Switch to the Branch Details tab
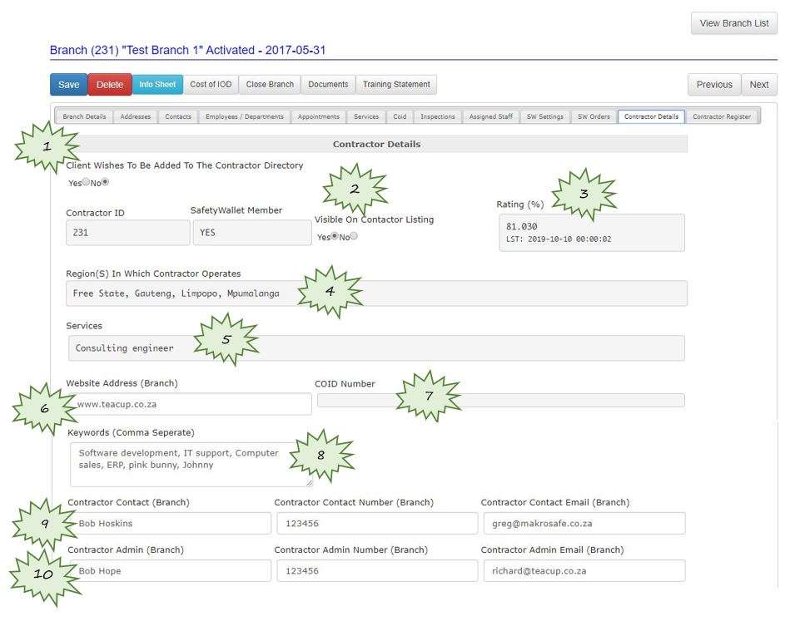This screenshot has height=621, width=790. pyautogui.click(x=82, y=116)
